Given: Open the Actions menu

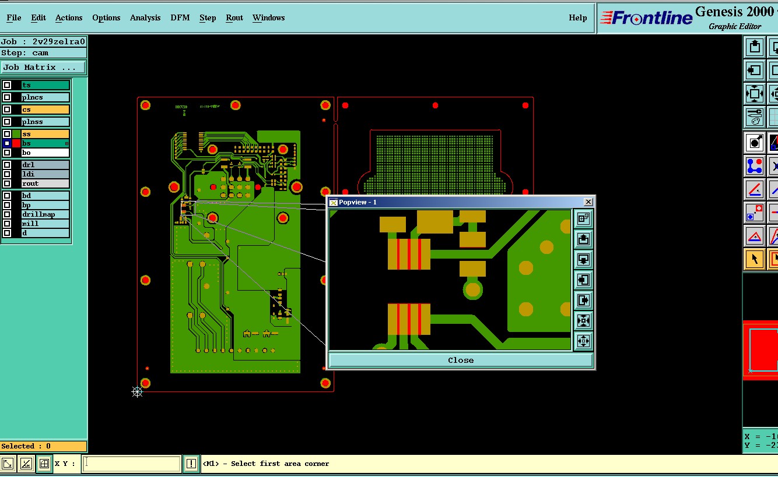Looking at the screenshot, I should click(x=69, y=17).
